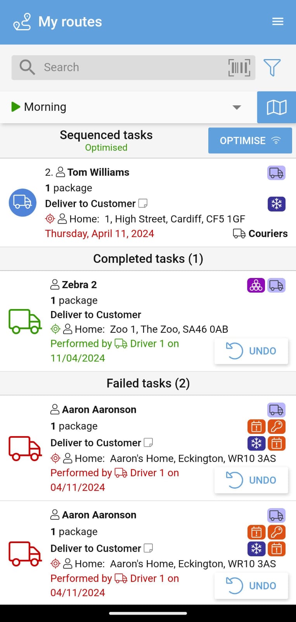Viewport: 296px width, 622px height.
Task: Collapse the Completed tasks (1) section
Action: [x=148, y=259]
